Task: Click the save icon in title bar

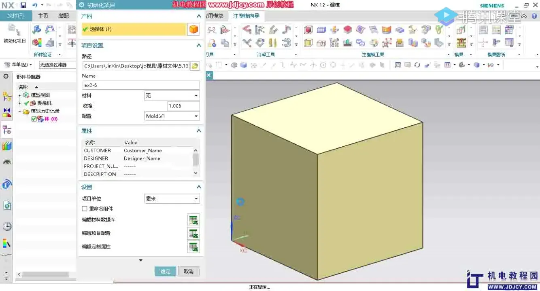Action: 23,5
